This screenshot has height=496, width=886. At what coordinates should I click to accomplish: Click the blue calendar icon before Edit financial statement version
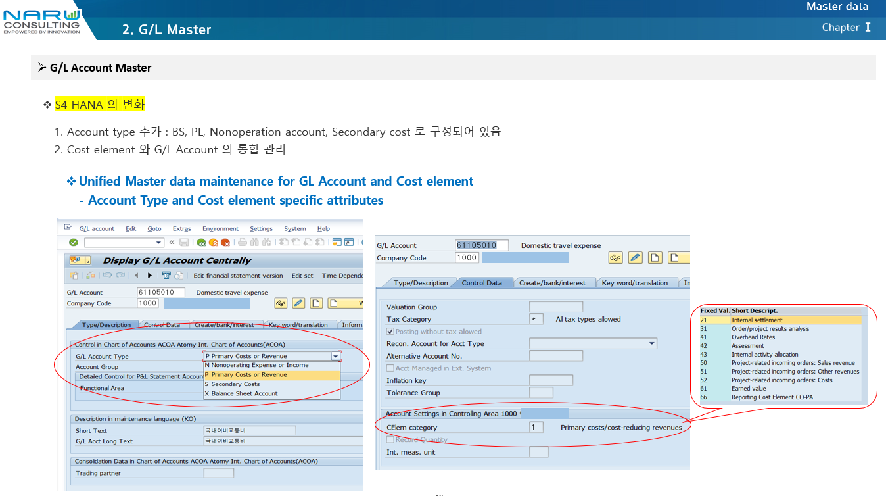point(166,276)
